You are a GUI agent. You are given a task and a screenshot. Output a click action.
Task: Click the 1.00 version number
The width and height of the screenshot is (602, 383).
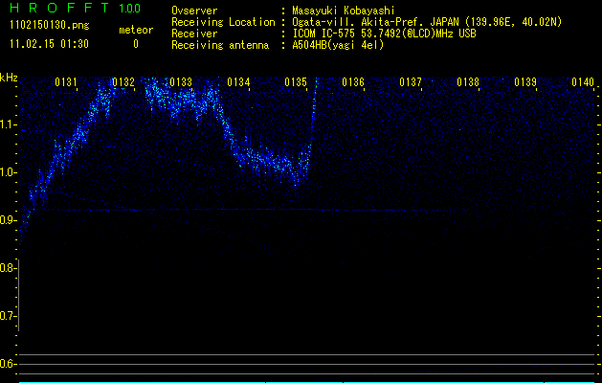(x=129, y=9)
